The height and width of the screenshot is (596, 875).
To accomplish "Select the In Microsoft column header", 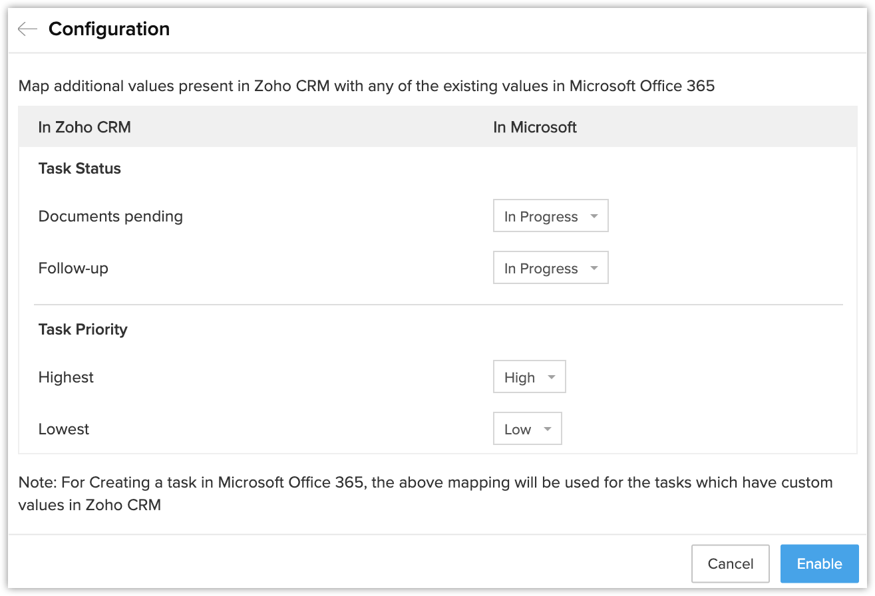I will (534, 127).
